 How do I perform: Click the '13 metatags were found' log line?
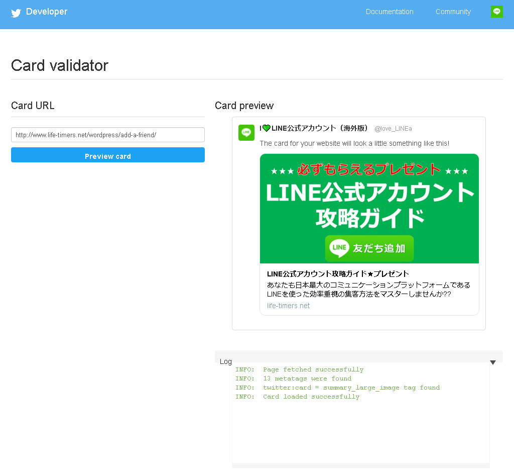[x=293, y=378]
